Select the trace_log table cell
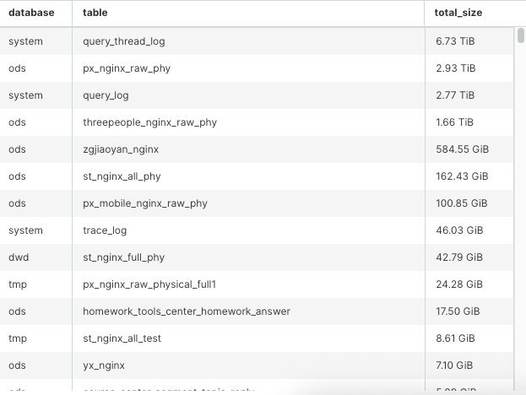 click(x=105, y=230)
